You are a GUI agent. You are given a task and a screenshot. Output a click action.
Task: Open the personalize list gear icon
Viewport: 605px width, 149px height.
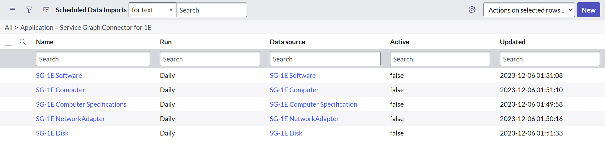(472, 10)
